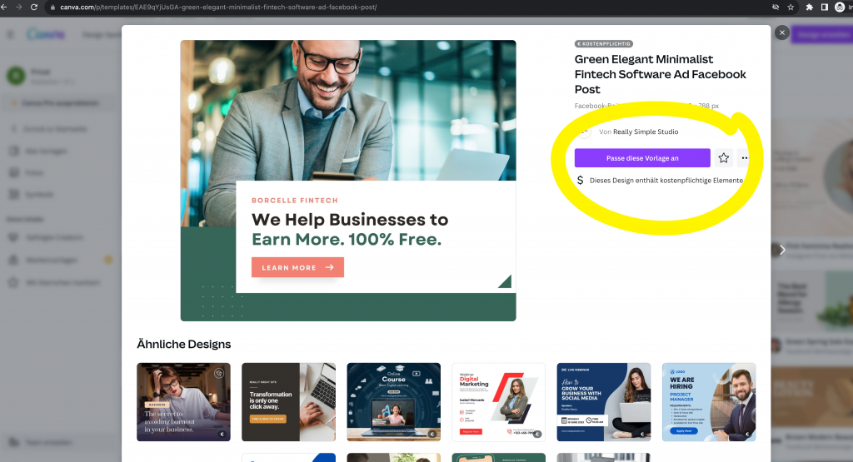Open We Are Hiring design thumbnail
853x462 pixels.
(709, 402)
